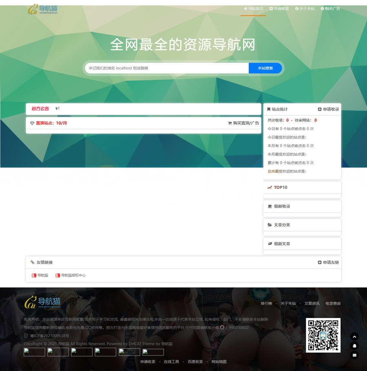The image size is (367, 371).
Task: Click the 导航猫 logo in the header
Action: click(x=43, y=9)
